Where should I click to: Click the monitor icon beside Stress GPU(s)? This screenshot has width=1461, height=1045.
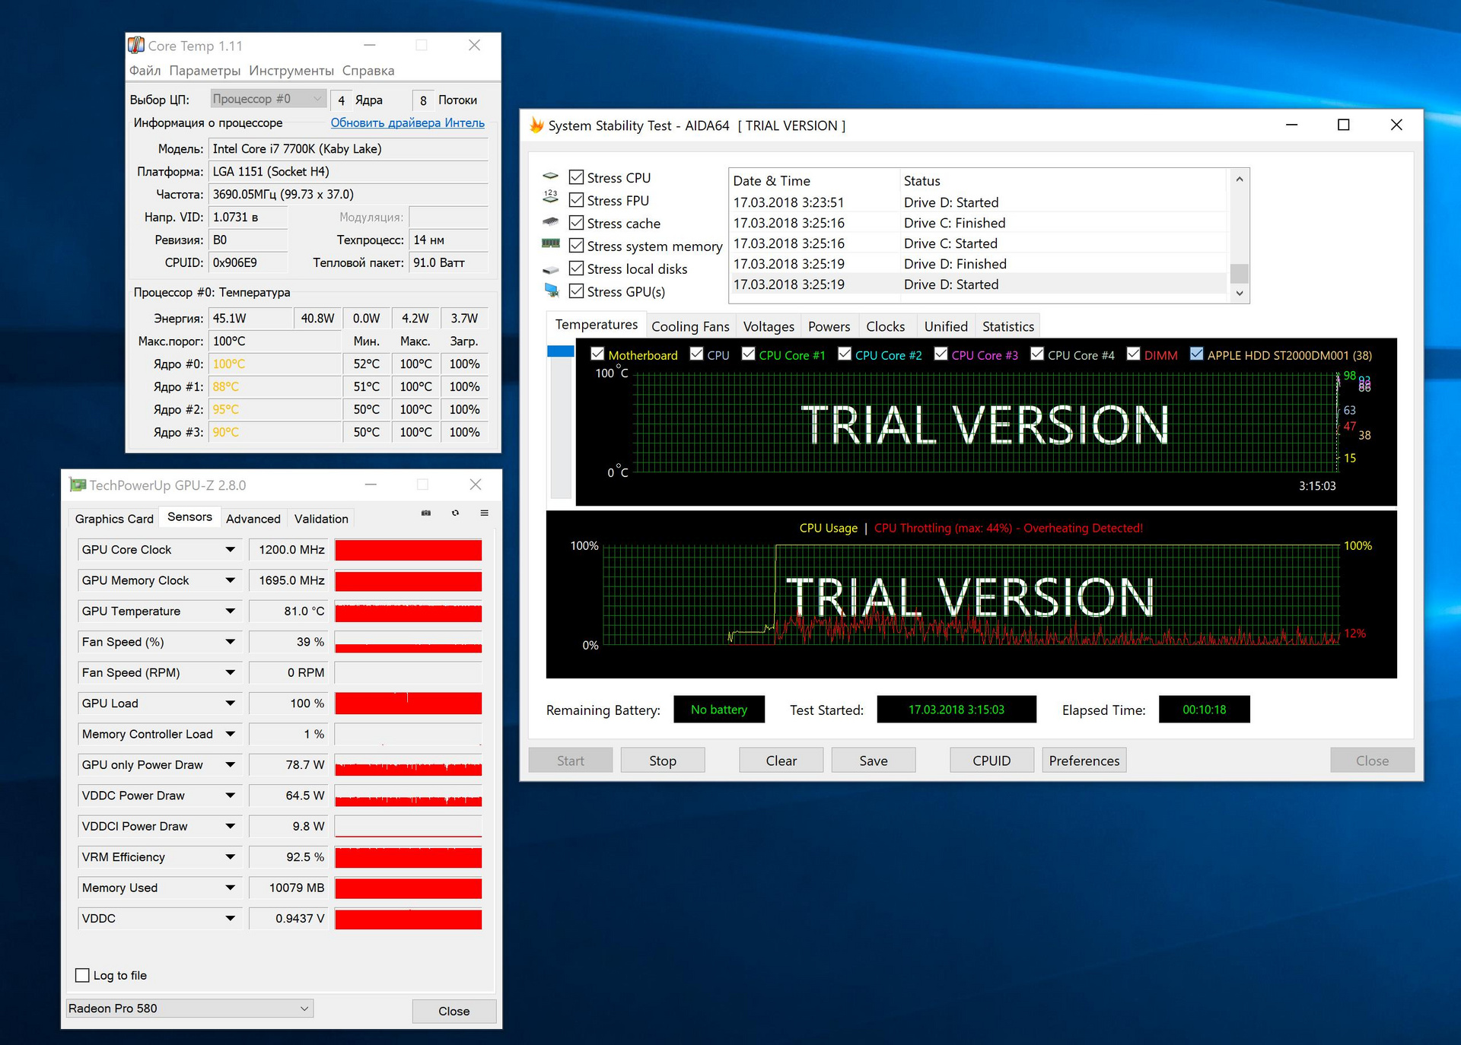(x=552, y=290)
